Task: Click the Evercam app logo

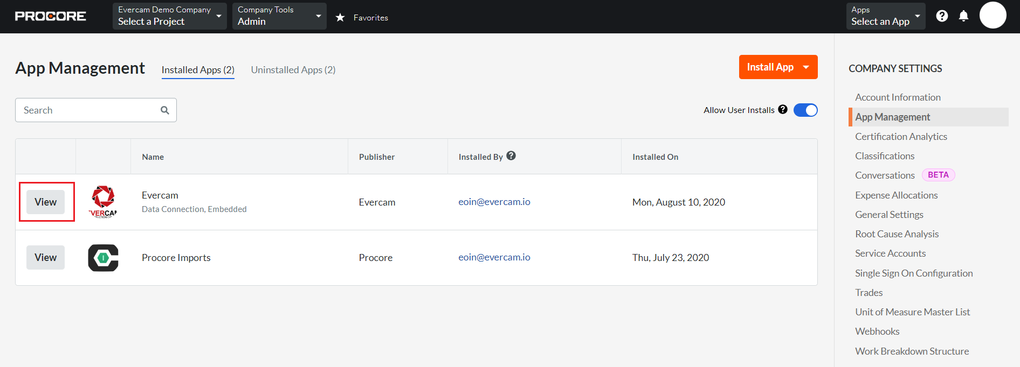Action: (x=103, y=202)
